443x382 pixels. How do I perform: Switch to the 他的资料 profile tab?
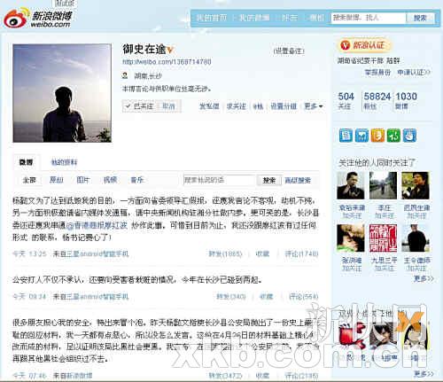(64, 162)
